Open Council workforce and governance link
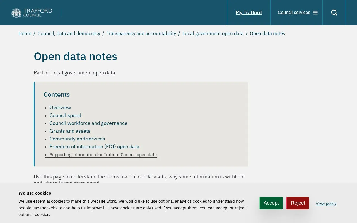 tap(88, 123)
